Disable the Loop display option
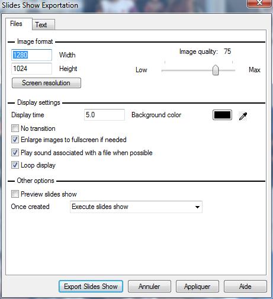Screen dimensions: 273x299 15,165
